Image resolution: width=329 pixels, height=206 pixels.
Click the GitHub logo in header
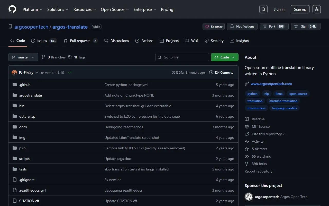[x=12, y=9]
